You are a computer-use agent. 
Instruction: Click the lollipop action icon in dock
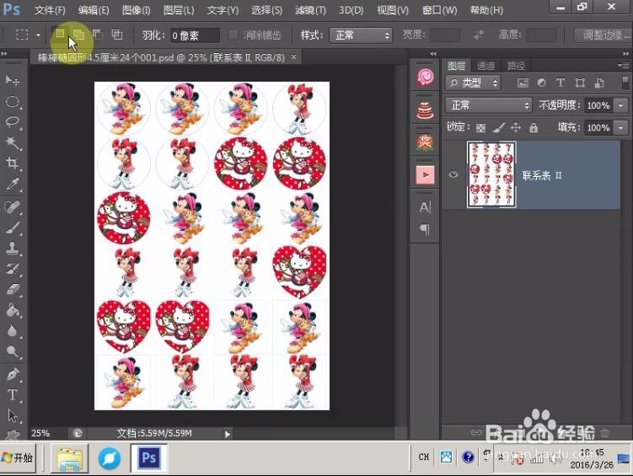[x=425, y=77]
